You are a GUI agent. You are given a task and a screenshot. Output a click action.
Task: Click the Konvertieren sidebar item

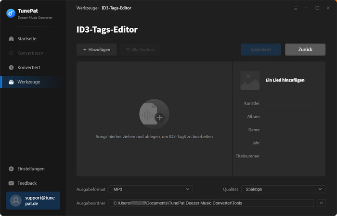pyautogui.click(x=32, y=53)
